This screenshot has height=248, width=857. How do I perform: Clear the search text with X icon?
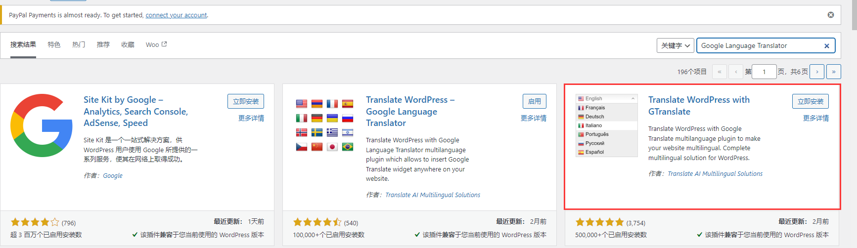pos(827,46)
